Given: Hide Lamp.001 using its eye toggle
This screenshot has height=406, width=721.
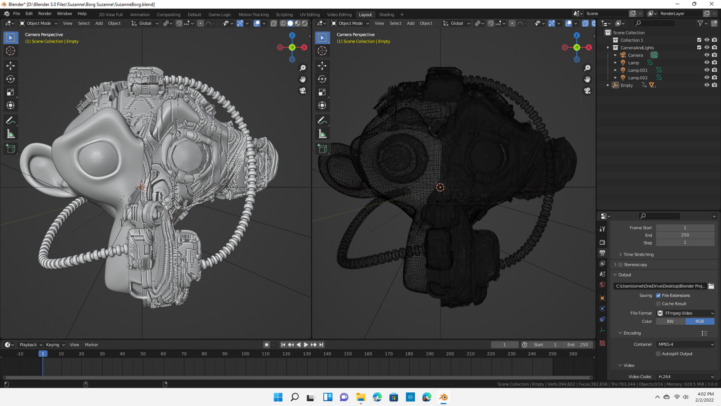Looking at the screenshot, I should 707,70.
